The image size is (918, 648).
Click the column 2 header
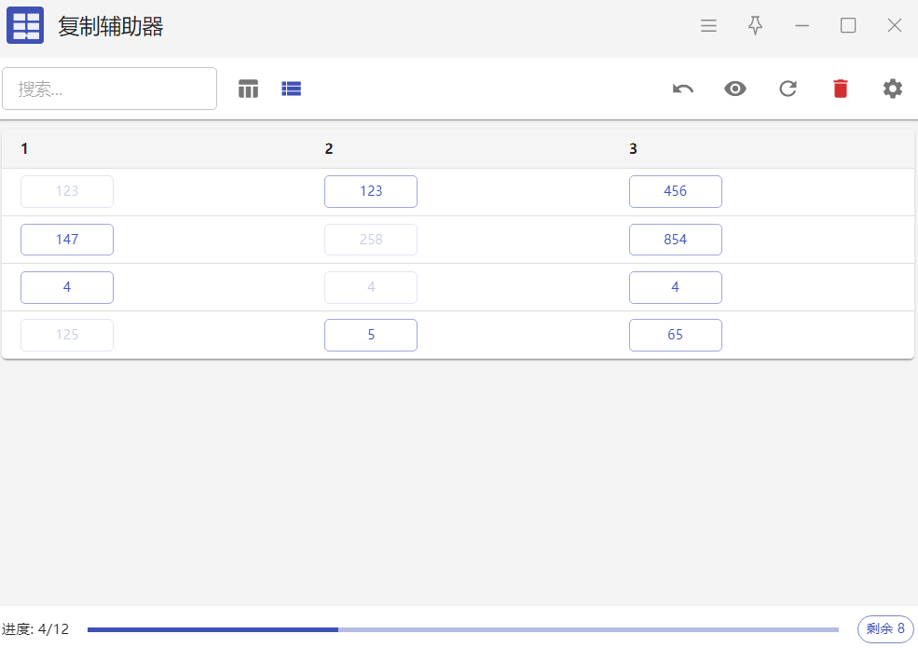329,148
